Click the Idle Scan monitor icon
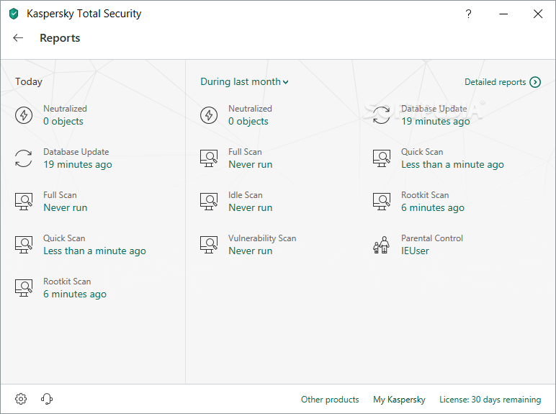 209,202
